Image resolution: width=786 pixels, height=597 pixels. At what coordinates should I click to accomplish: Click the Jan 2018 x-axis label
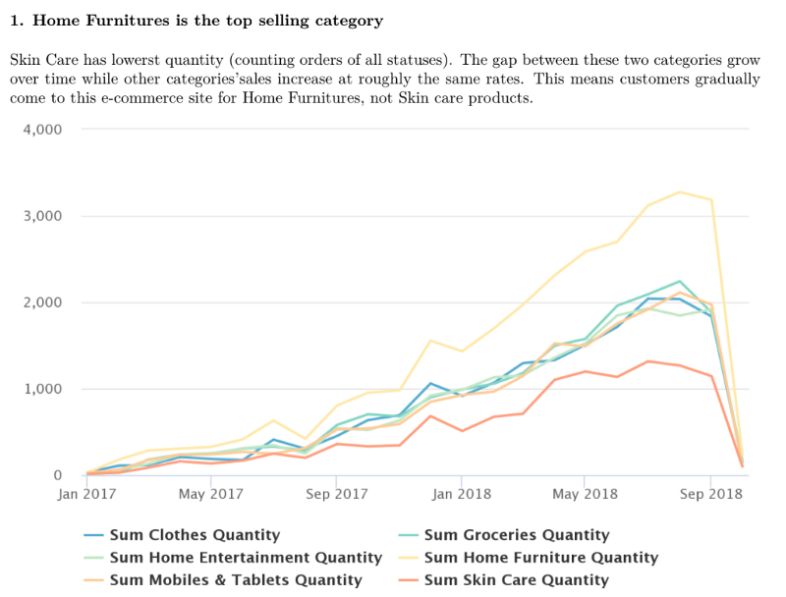point(461,494)
